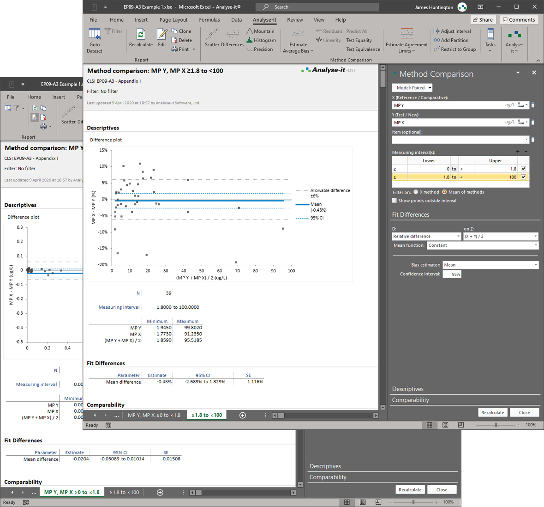
Task: Switch to the ≥1.8 to <100 sheet tab
Action: point(206,415)
